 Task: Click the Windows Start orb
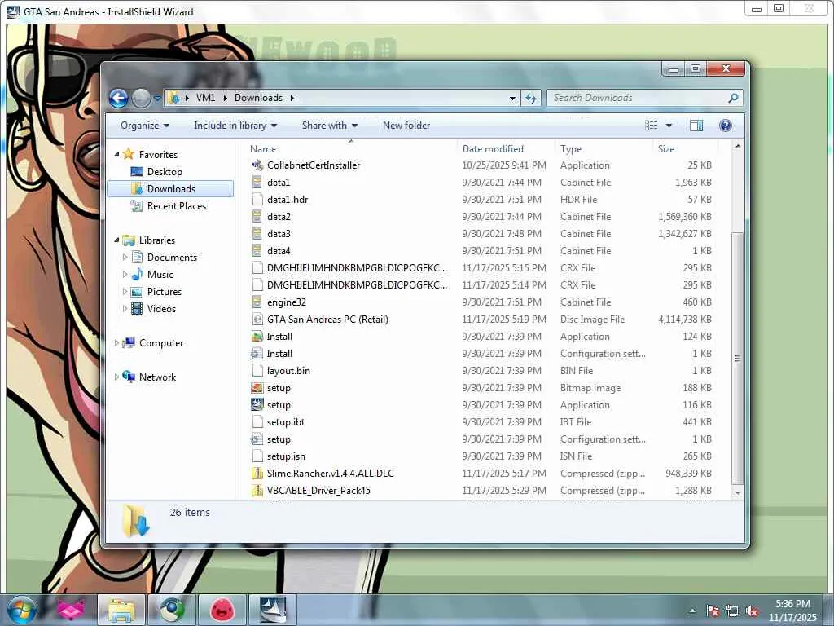tap(21, 610)
